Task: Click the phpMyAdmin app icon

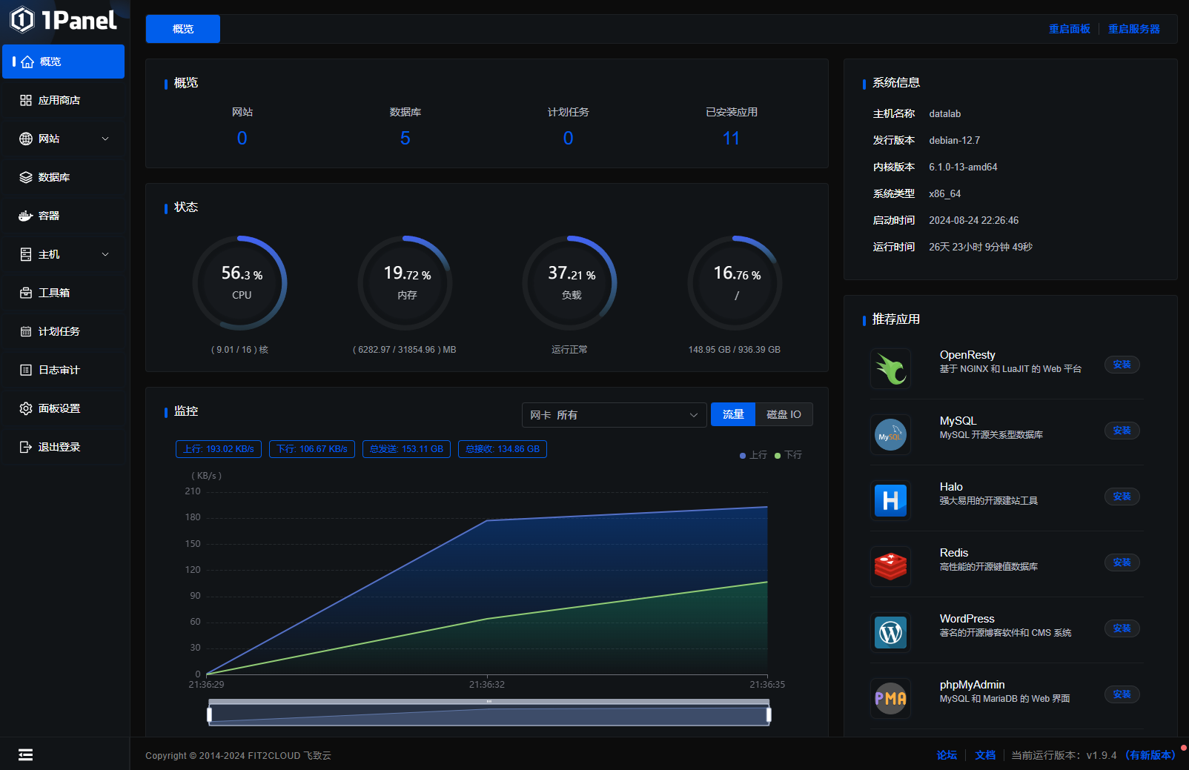Action: (x=890, y=698)
